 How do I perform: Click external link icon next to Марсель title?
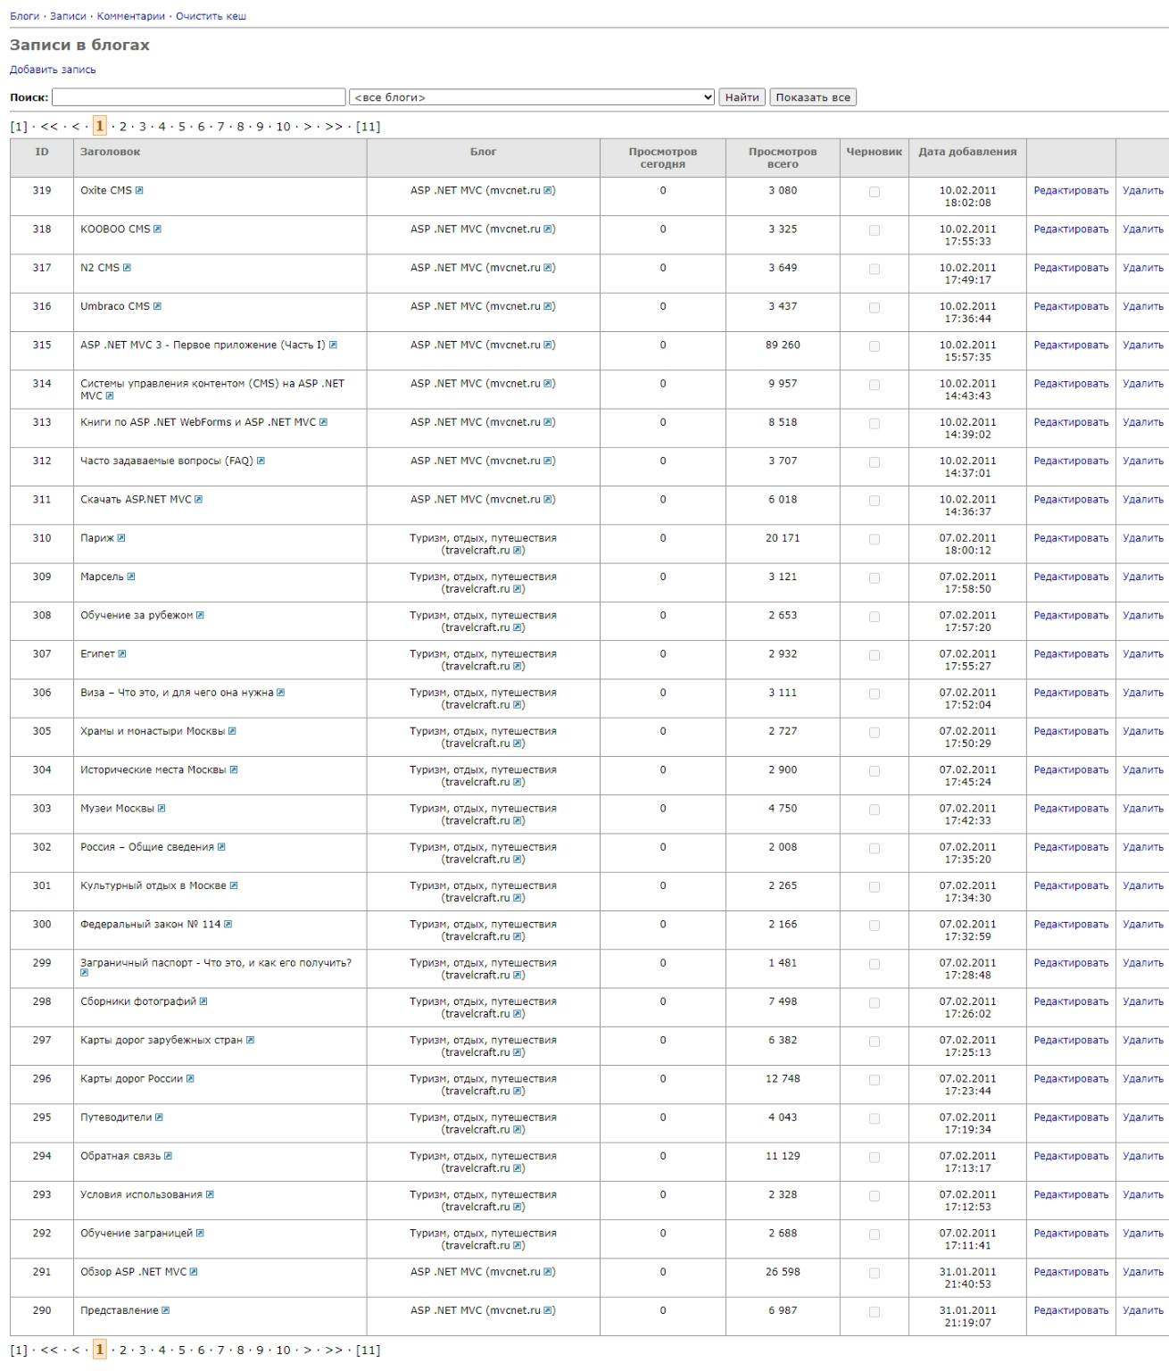coord(131,577)
